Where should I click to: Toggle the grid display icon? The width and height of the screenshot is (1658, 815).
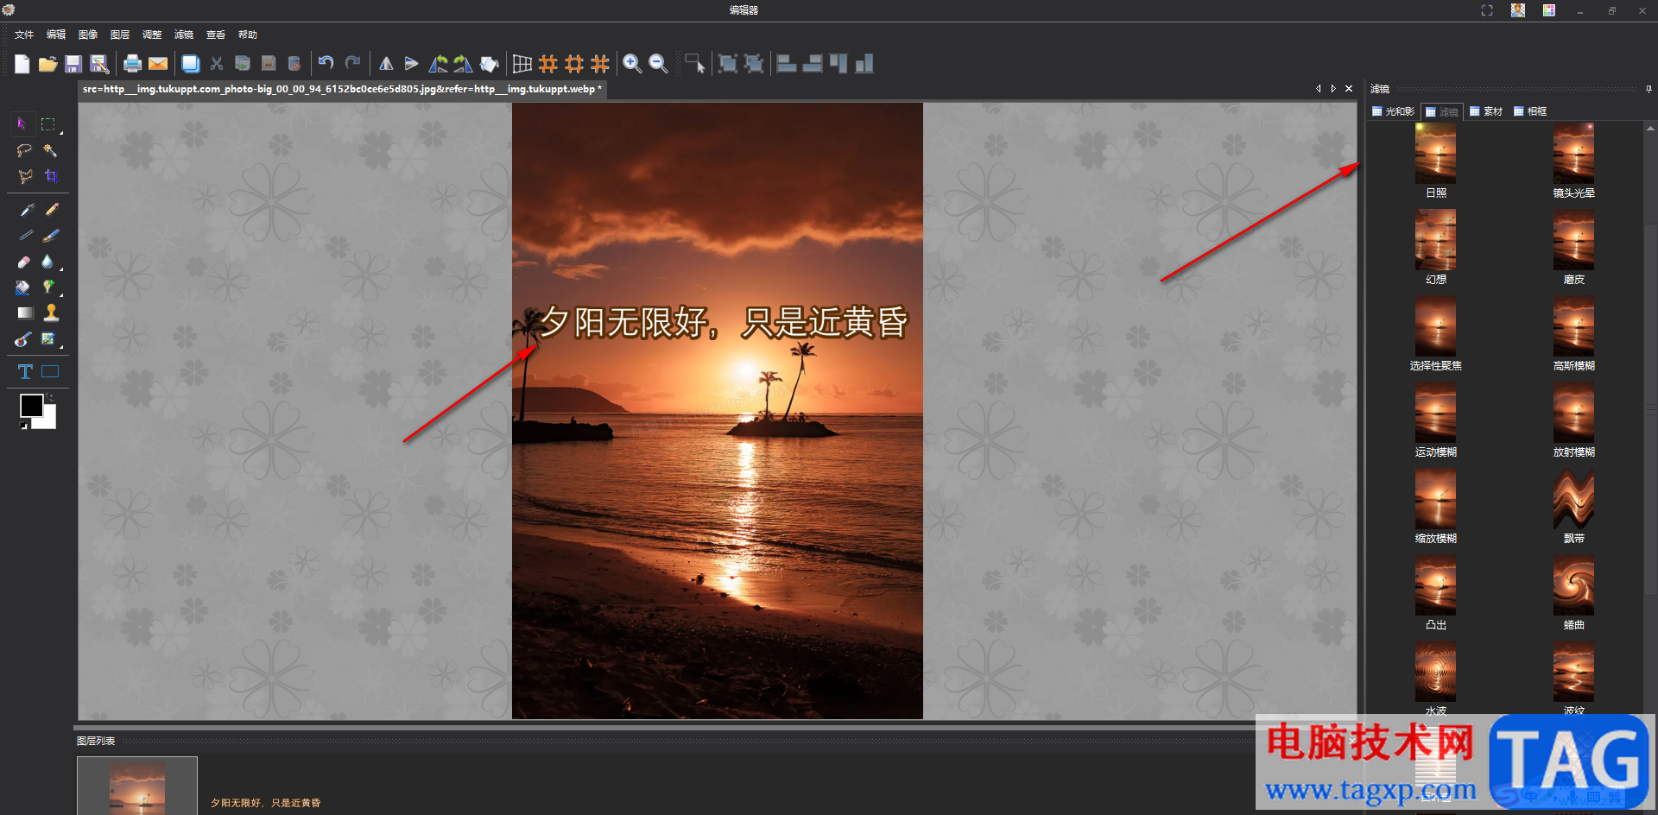pos(522,64)
